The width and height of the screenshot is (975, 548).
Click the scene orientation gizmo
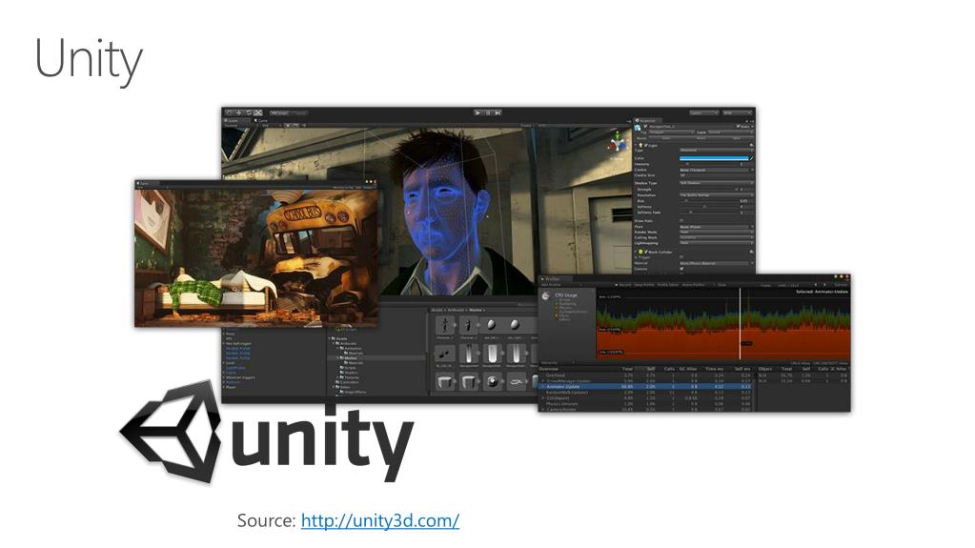coord(618,143)
